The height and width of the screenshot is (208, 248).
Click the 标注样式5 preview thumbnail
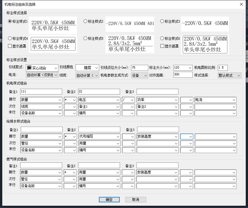pyautogui.click(x=130, y=44)
